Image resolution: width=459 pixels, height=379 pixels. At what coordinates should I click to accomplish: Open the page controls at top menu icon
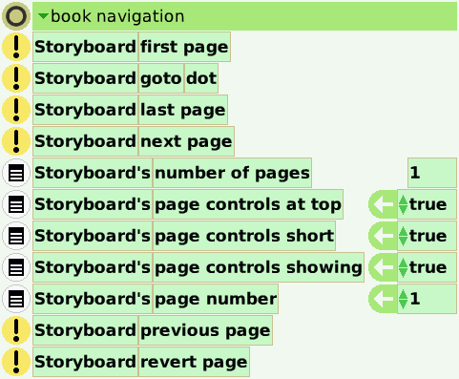[16, 204]
